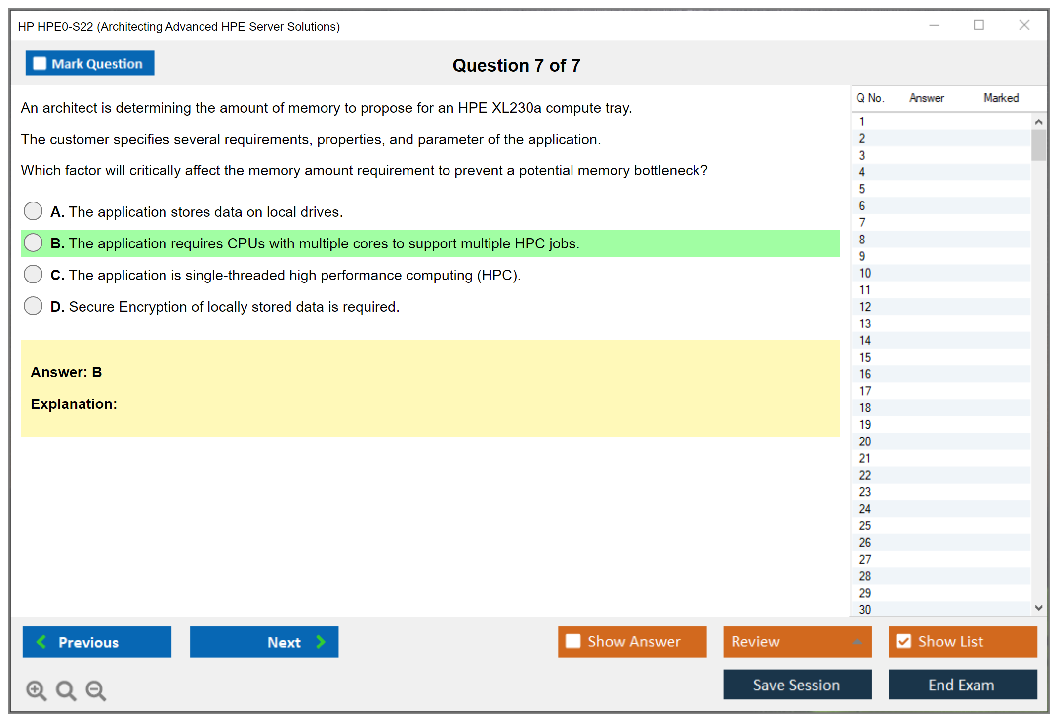Click the green right arrow on Next
This screenshot has width=1062, height=726.
tap(321, 642)
